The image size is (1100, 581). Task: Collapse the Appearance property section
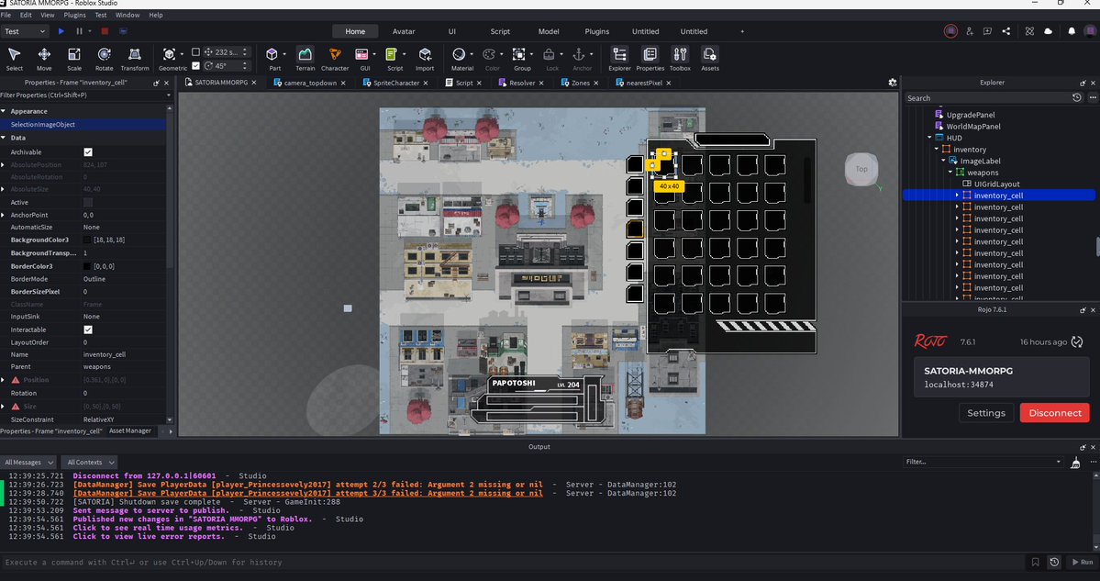click(4, 111)
